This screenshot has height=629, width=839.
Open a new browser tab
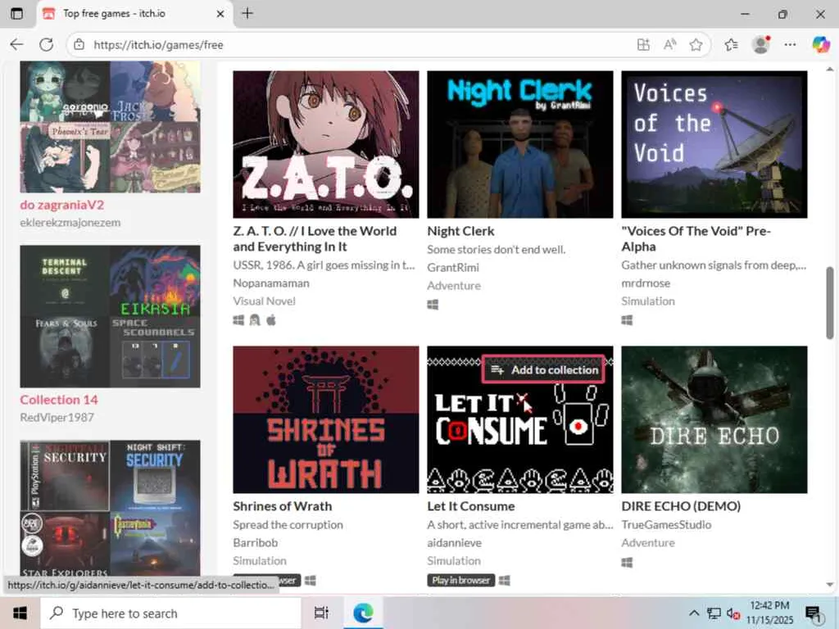pos(247,13)
